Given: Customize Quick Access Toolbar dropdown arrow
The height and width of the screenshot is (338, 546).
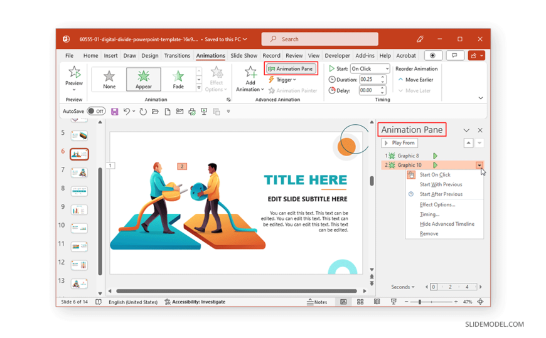Looking at the screenshot, I should tap(228, 112).
